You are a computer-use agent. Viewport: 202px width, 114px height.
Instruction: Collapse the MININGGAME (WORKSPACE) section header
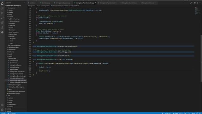coord(13,6)
